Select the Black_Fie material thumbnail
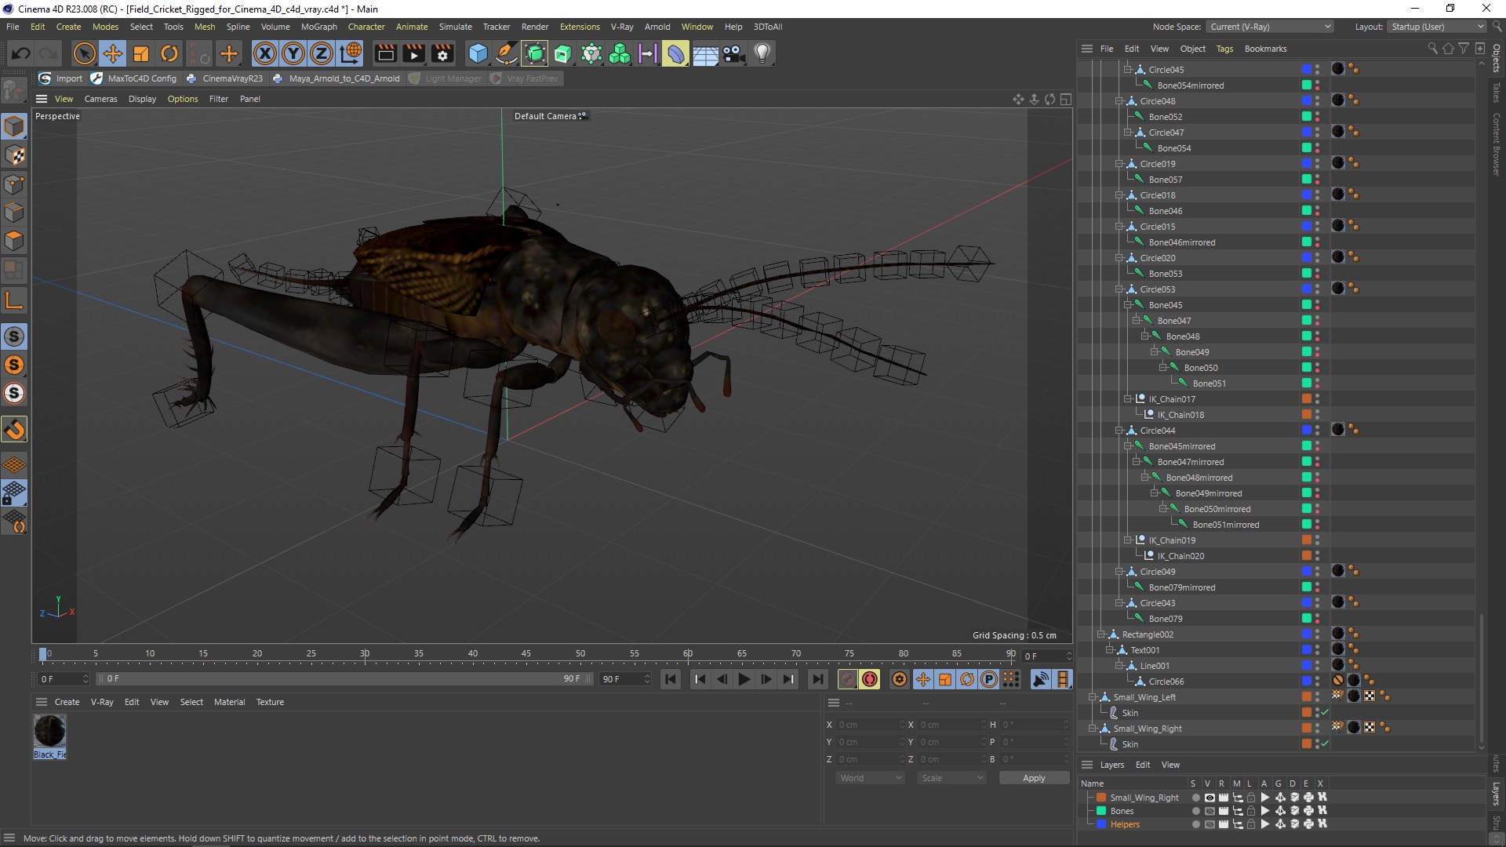 pos(49,731)
